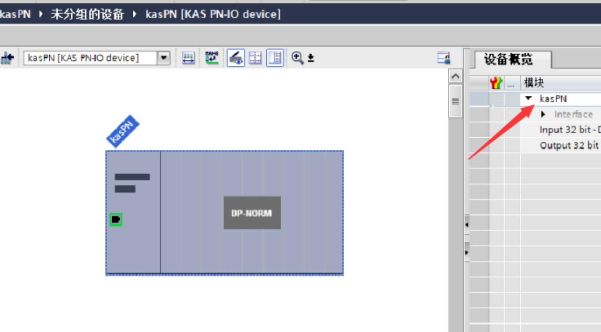This screenshot has height=332, width=601.
Task: Toggle the show module view eye icon
Action: (x=236, y=58)
